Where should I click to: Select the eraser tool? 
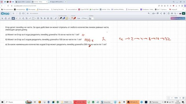9,18
